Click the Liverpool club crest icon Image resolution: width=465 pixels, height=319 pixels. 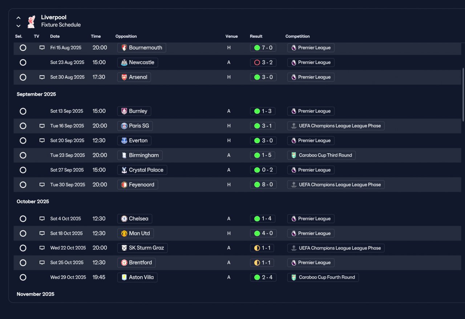click(32, 21)
